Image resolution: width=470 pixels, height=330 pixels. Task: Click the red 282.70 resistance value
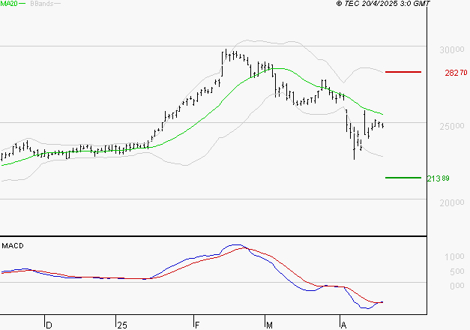tap(456, 73)
